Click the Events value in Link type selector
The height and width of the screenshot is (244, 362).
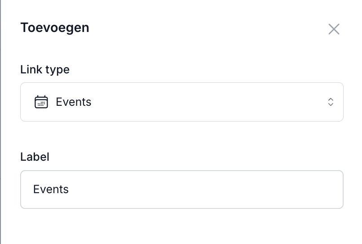pyautogui.click(x=73, y=102)
